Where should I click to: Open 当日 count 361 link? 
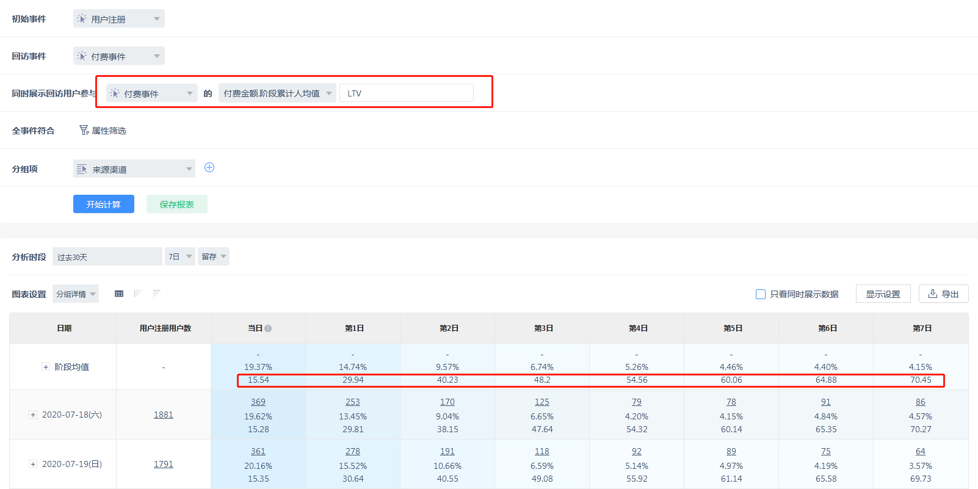[x=258, y=451]
